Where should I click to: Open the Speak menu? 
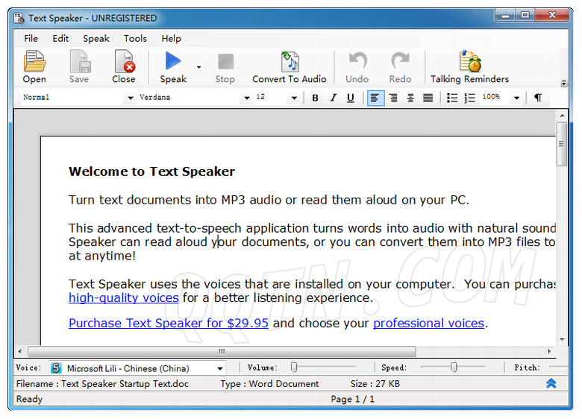96,38
